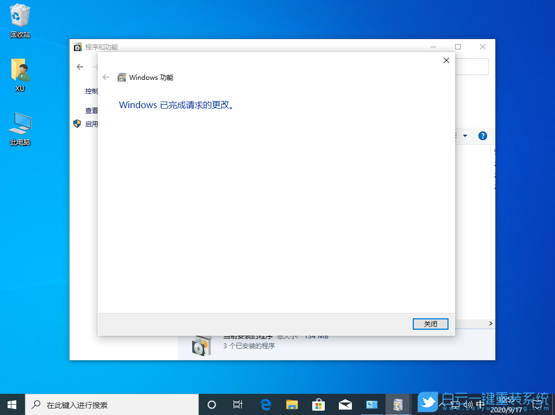The height and width of the screenshot is (415, 555).
Task: Click the network icon in system tray
Action: click(x=456, y=404)
